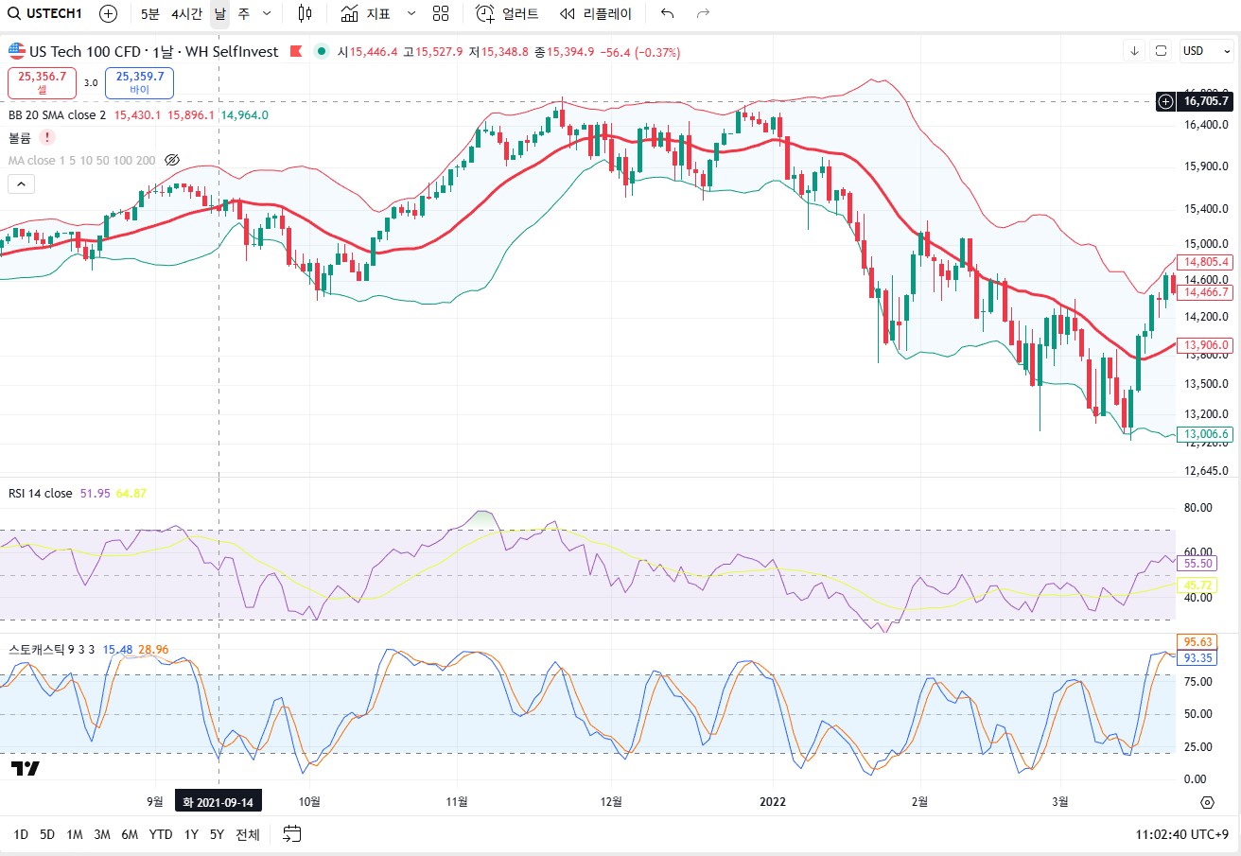Toggle the fullscreen frame icon beside USD

tap(1162, 51)
